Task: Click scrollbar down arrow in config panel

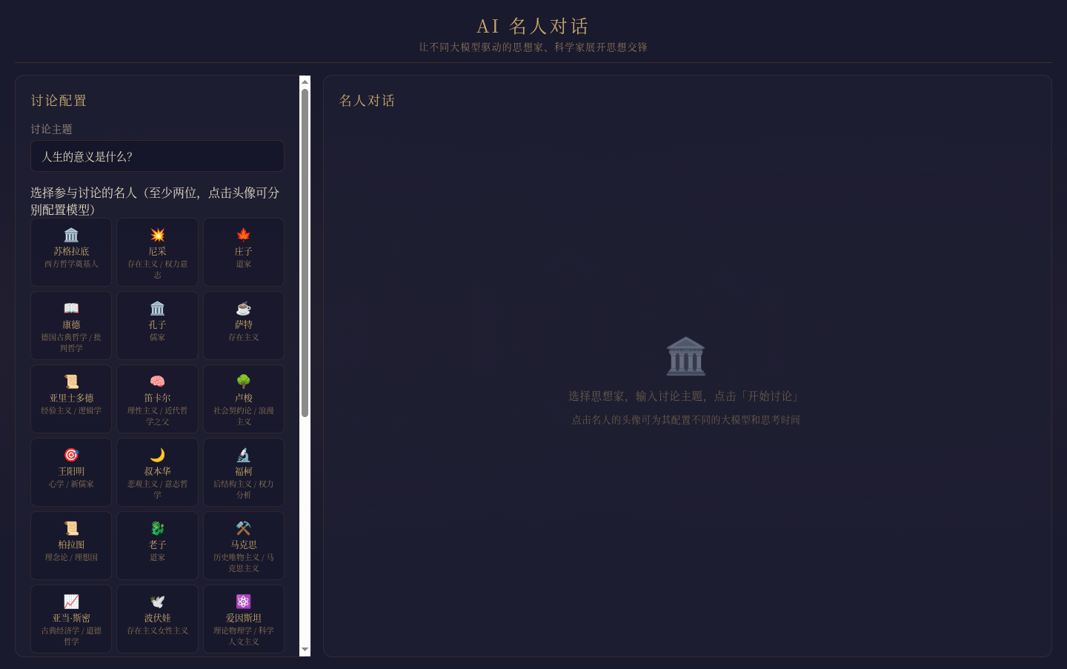Action: (x=305, y=650)
